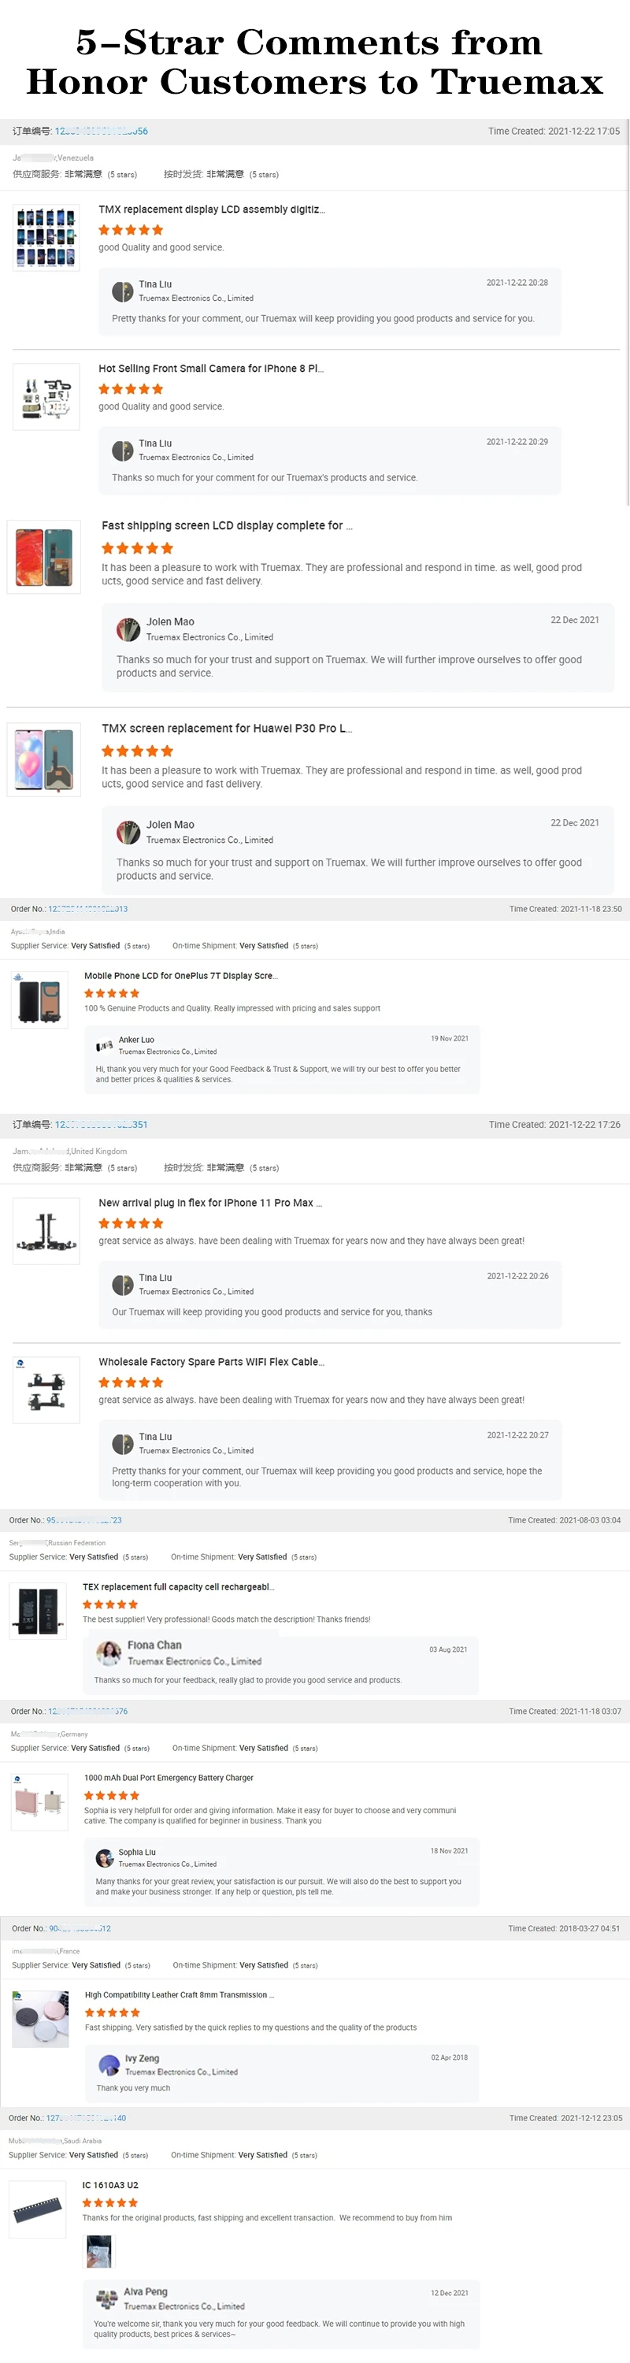Image resolution: width=630 pixels, height=2363 pixels.
Task: Click Fiona Chan's profile avatar
Action: pos(109,1653)
